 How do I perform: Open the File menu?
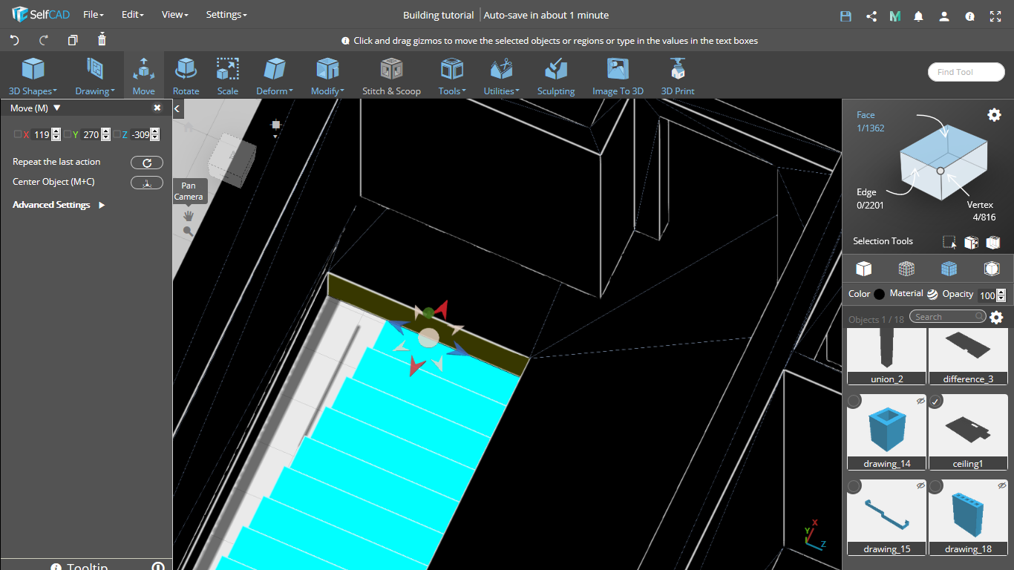coord(93,15)
